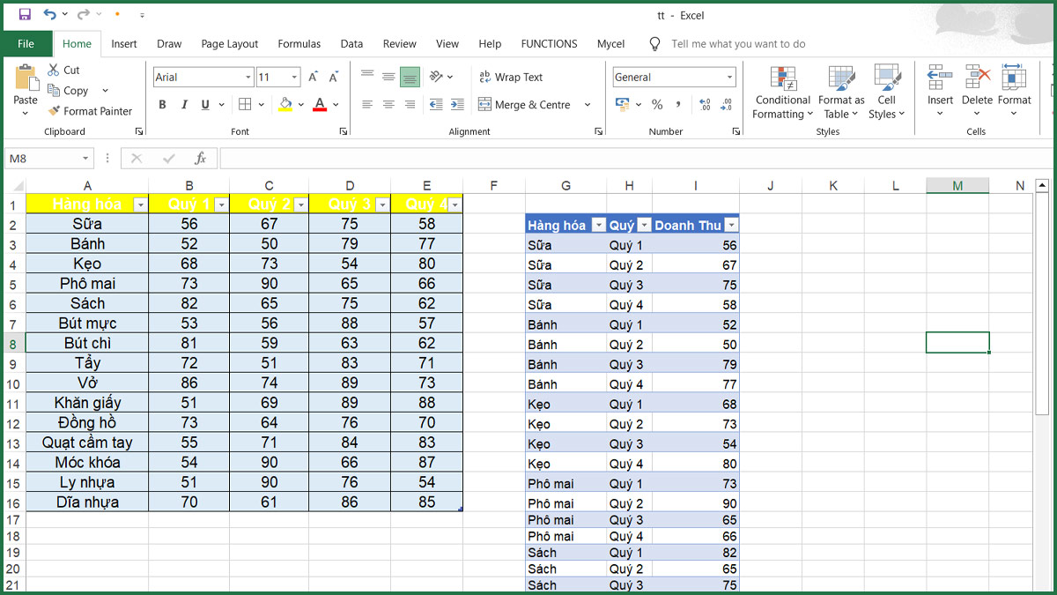The image size is (1057, 595).
Task: Apply Wrap Text to selected cell
Action: [511, 77]
